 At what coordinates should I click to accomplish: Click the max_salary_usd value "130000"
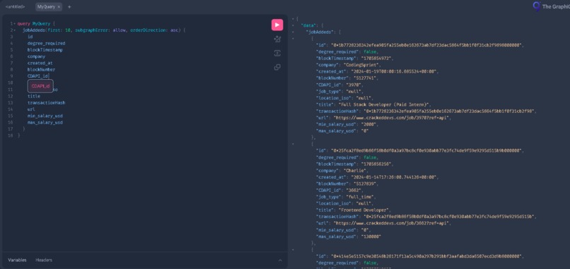[371, 237]
